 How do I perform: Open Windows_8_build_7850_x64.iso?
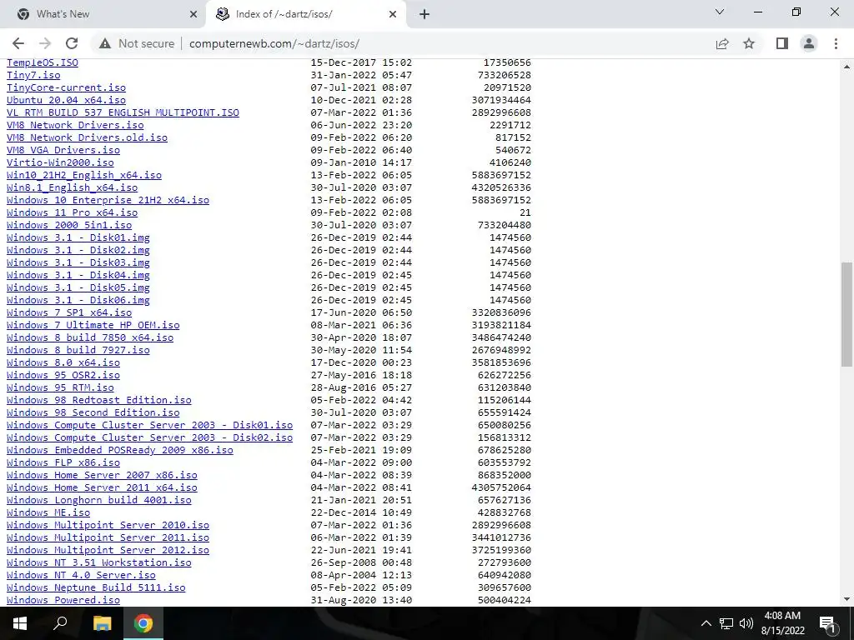tap(90, 338)
